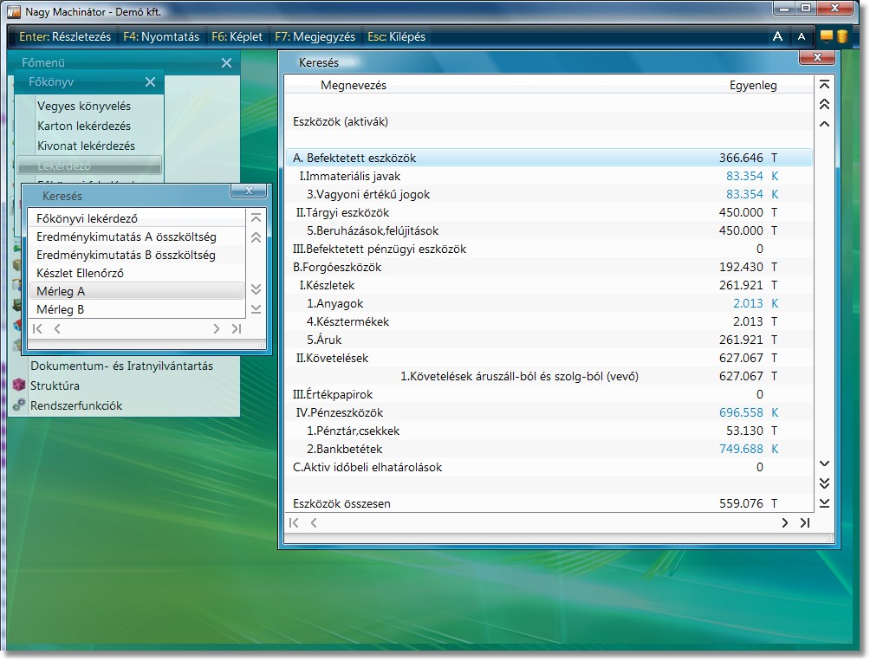The image size is (870, 661).
Task: Click the yellow monitor icon in toolbar
Action: [x=826, y=36]
